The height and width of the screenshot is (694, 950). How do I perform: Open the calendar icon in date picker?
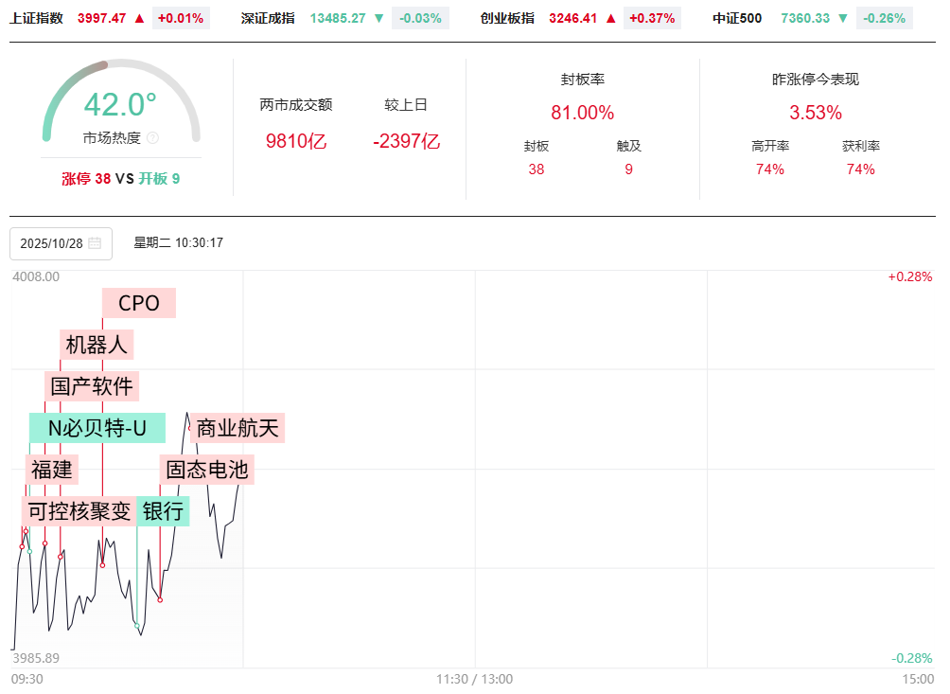pos(95,243)
